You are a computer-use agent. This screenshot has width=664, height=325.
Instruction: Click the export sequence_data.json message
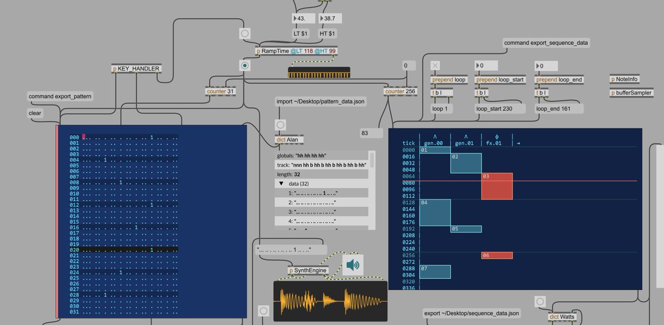(x=472, y=313)
